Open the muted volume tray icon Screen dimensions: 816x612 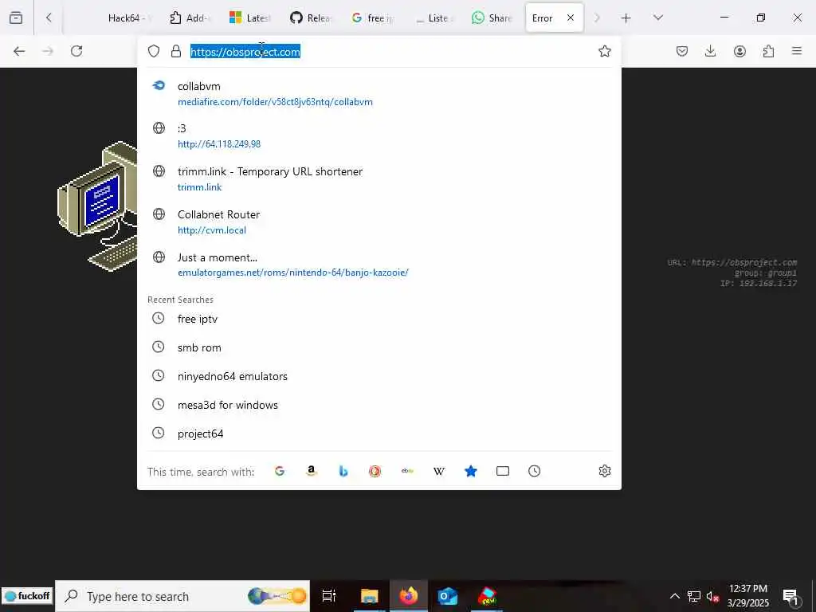point(712,596)
